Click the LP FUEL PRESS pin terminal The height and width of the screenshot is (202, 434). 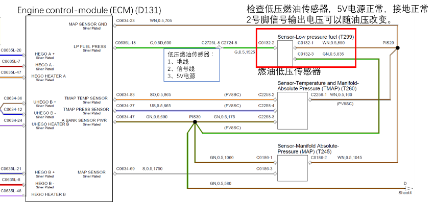click(x=114, y=48)
